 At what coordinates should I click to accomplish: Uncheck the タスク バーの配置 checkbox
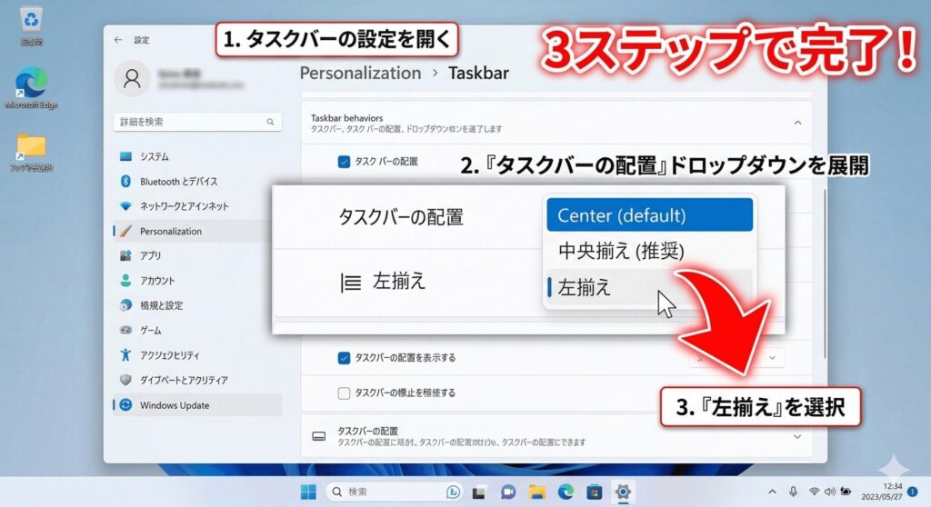pos(344,162)
